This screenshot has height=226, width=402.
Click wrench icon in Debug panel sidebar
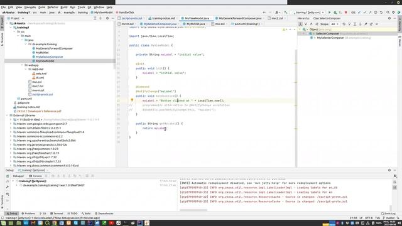click(x=8, y=187)
